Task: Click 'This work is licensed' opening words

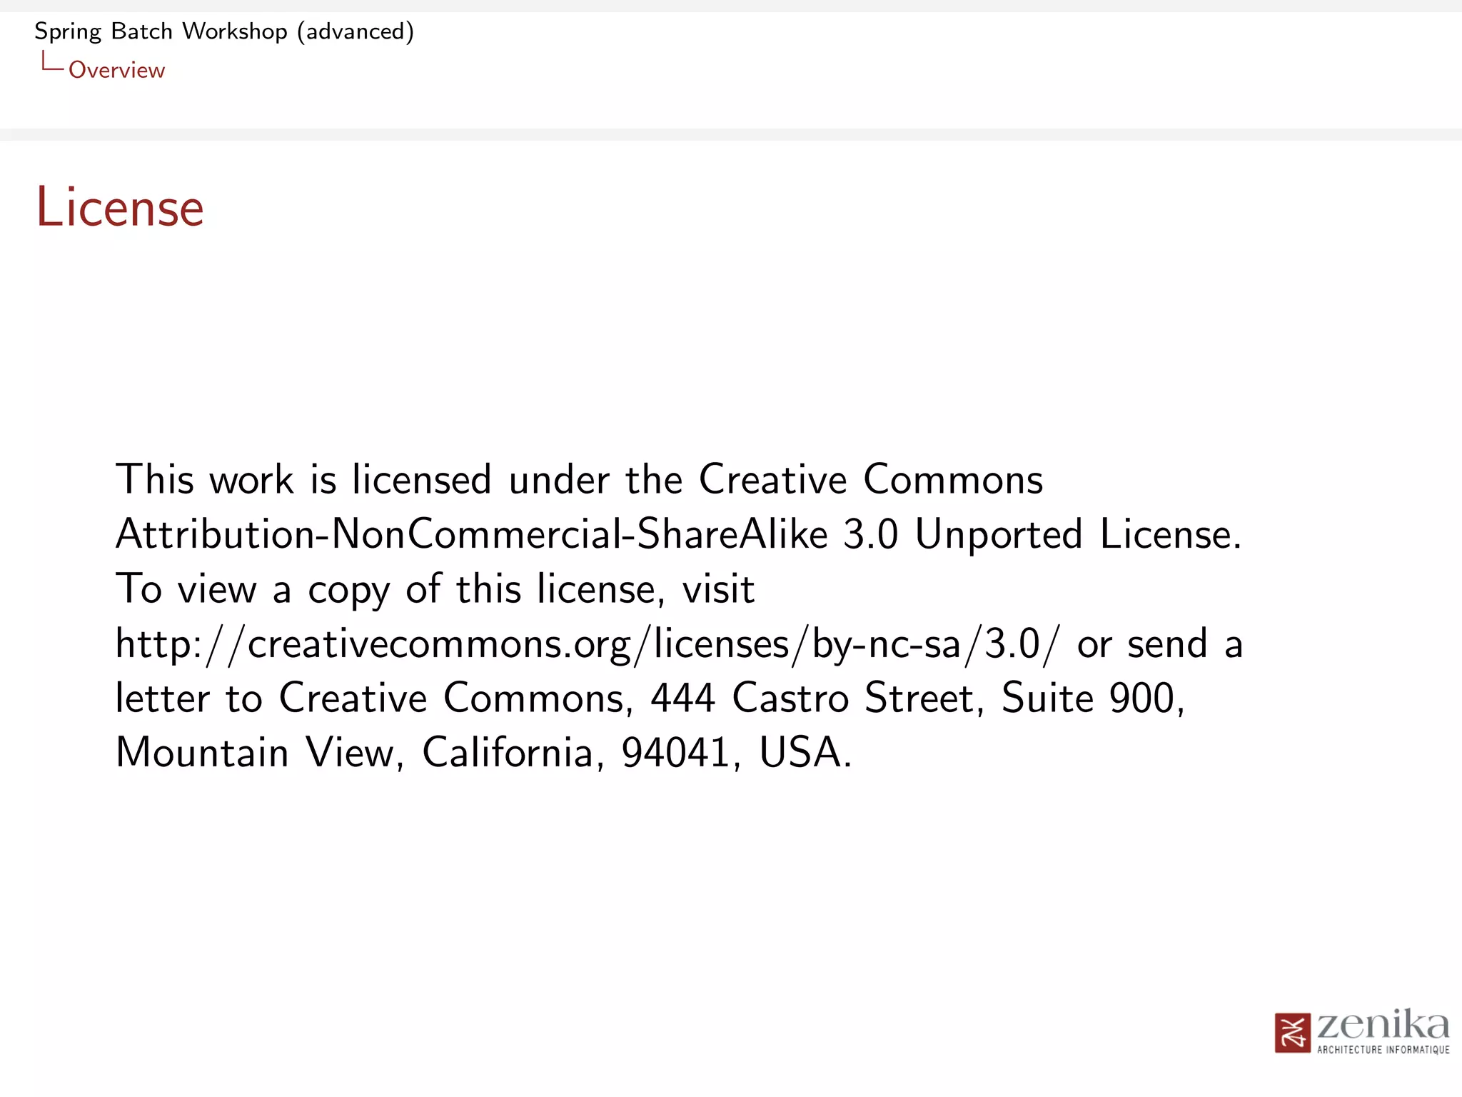Action: (x=303, y=479)
